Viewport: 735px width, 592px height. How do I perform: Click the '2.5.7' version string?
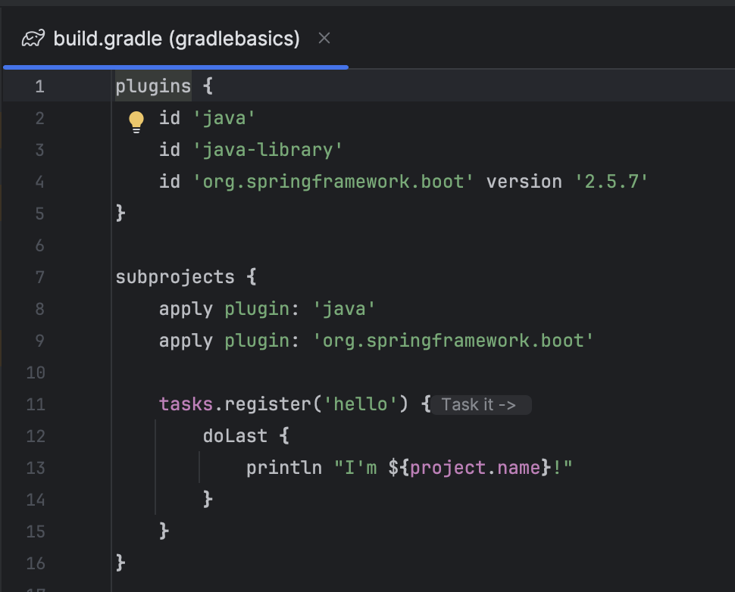pyautogui.click(x=611, y=182)
